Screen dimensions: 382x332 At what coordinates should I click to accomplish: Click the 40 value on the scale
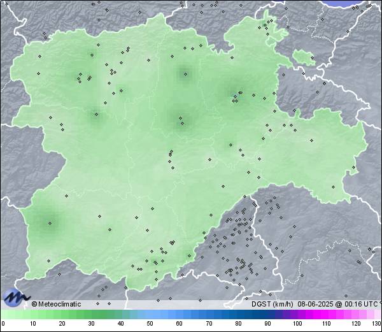coord(120,324)
